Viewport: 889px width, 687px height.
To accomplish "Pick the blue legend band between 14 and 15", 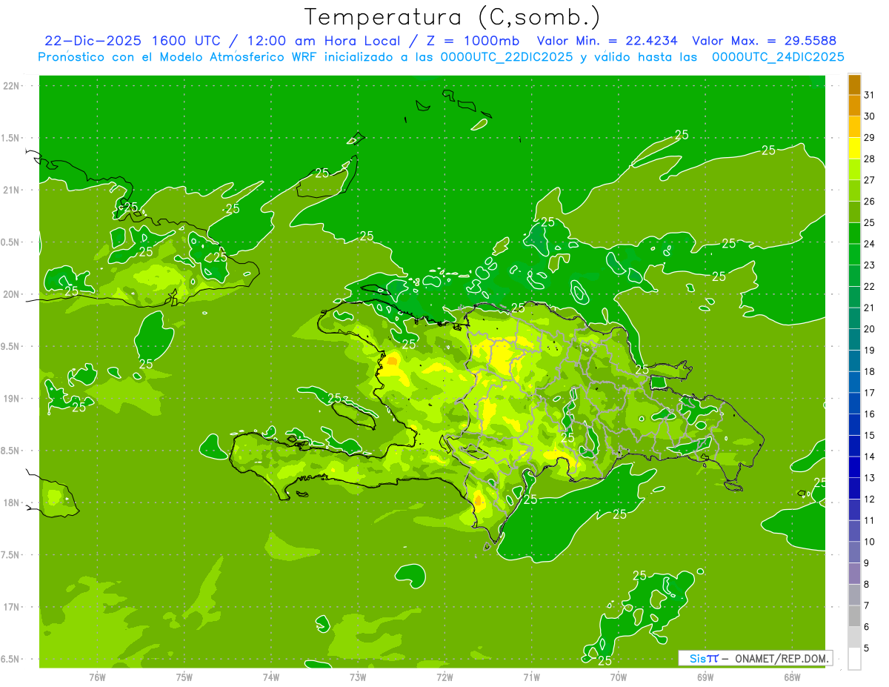I will click(854, 445).
